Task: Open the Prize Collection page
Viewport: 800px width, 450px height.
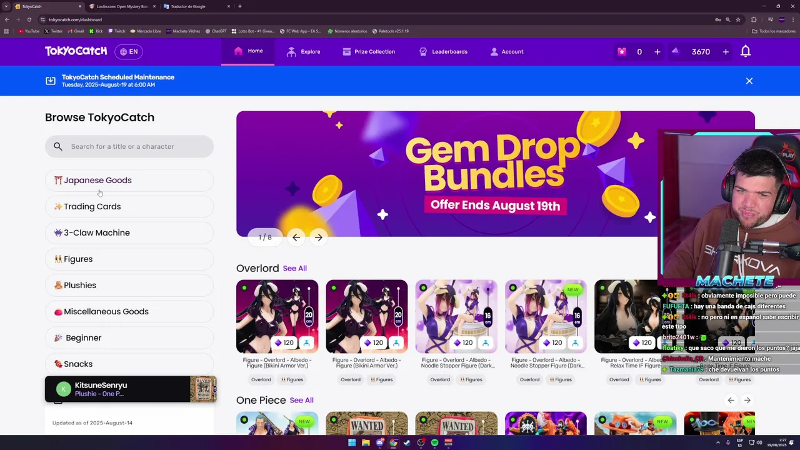Action: tap(368, 52)
